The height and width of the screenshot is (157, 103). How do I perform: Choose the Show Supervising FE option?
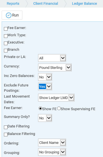tap(59, 108)
